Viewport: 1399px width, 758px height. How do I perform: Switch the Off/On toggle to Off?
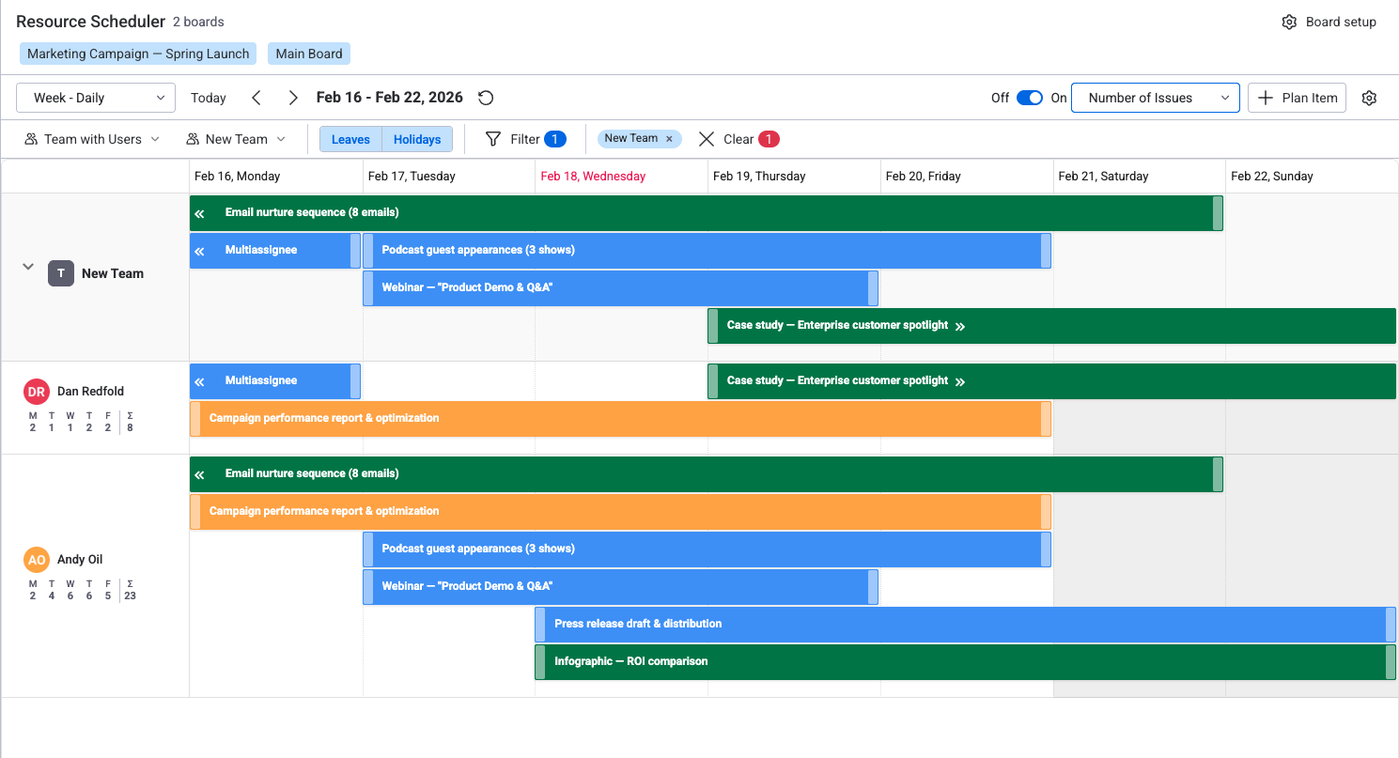tap(1030, 97)
